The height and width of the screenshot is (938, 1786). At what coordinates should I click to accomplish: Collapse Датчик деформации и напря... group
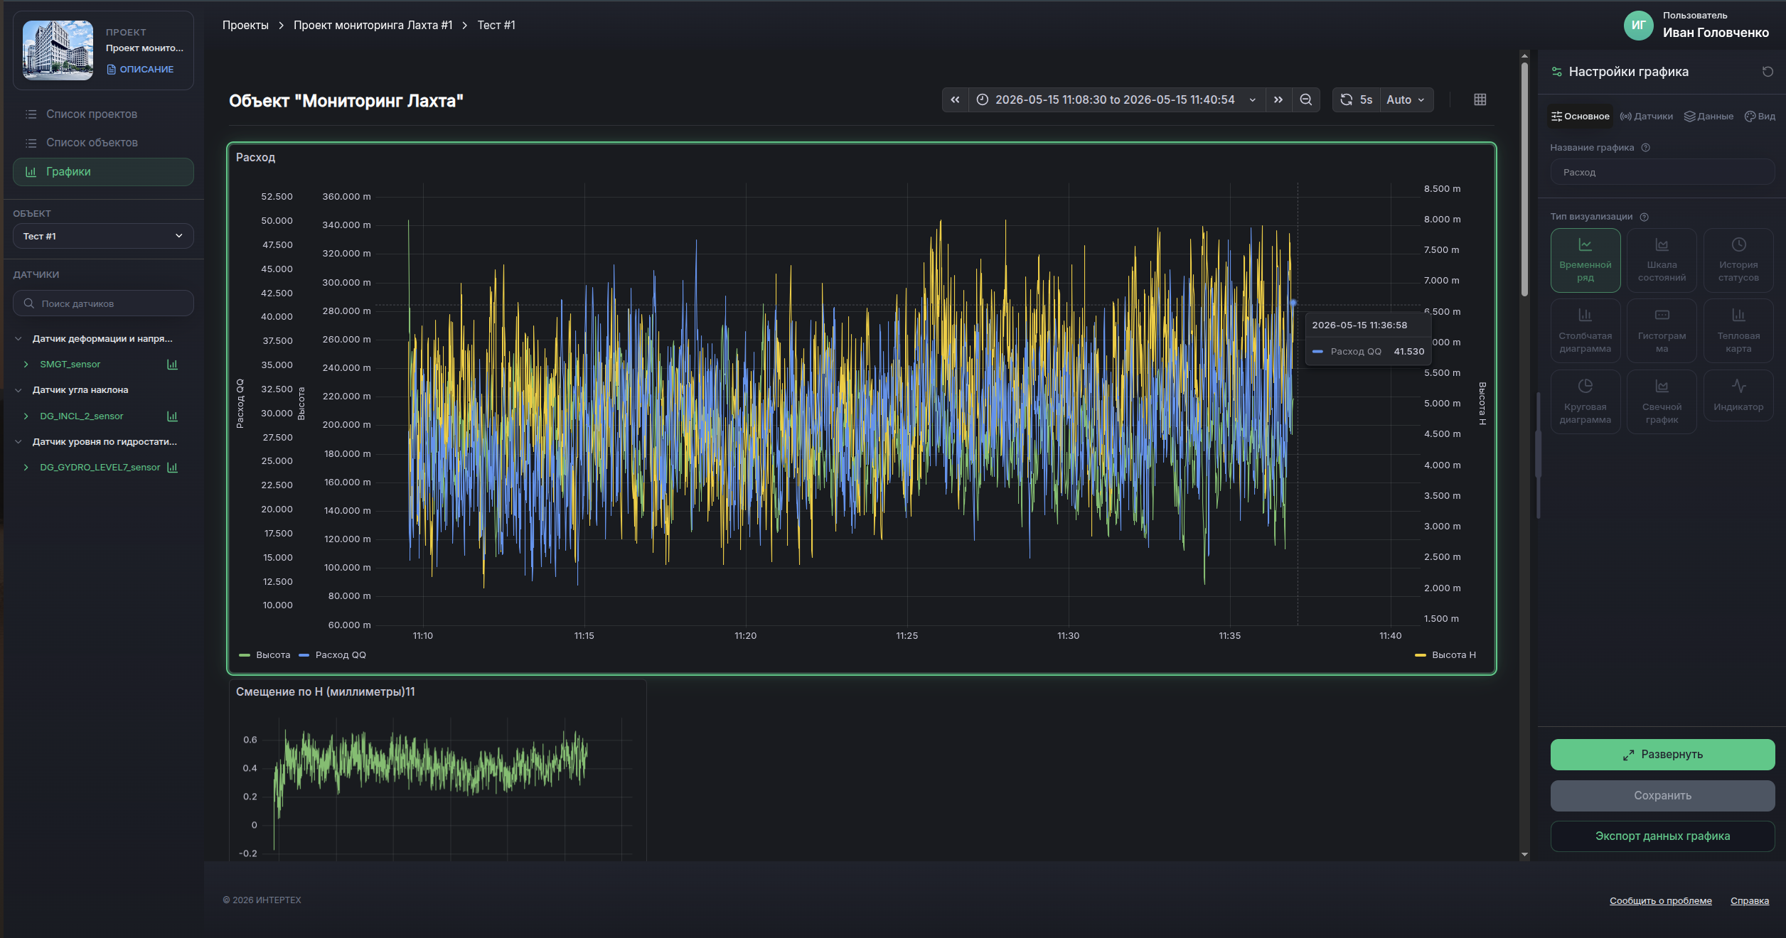18,339
